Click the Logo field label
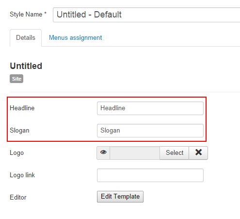The image size is (240, 219). point(16,153)
